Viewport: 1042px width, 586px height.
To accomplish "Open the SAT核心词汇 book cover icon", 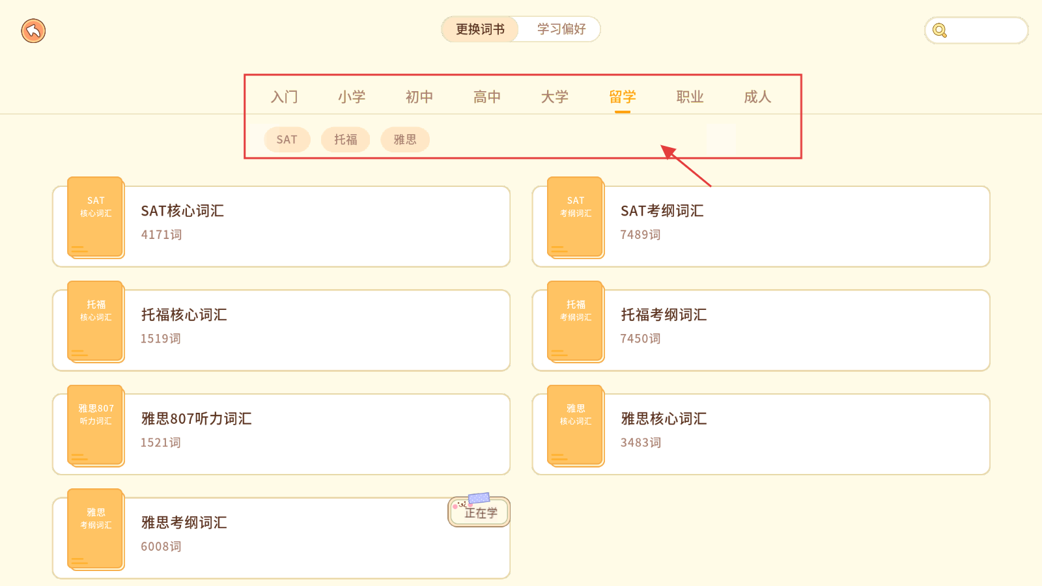I will 96,217.
